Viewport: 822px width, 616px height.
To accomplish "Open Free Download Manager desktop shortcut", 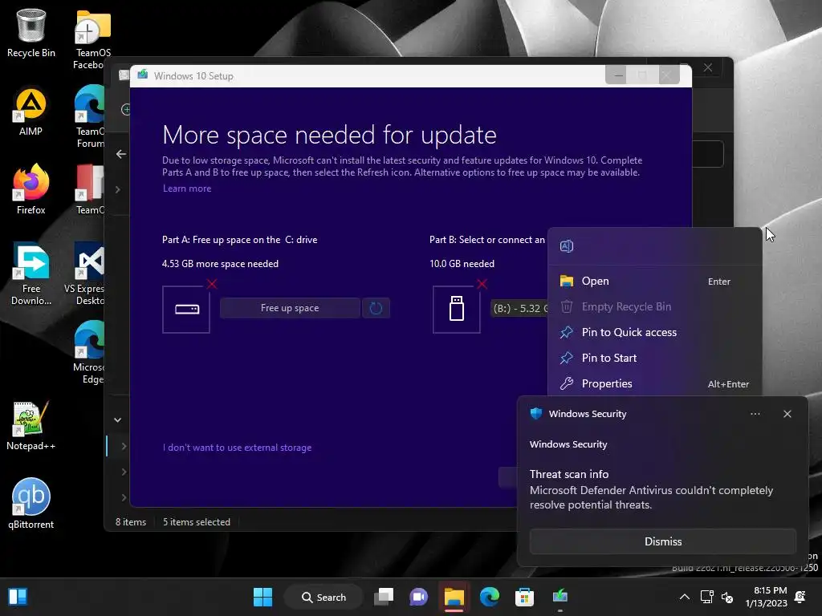I will 31,274.
